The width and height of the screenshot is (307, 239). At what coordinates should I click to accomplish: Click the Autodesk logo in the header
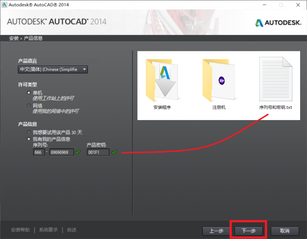[x=278, y=23]
